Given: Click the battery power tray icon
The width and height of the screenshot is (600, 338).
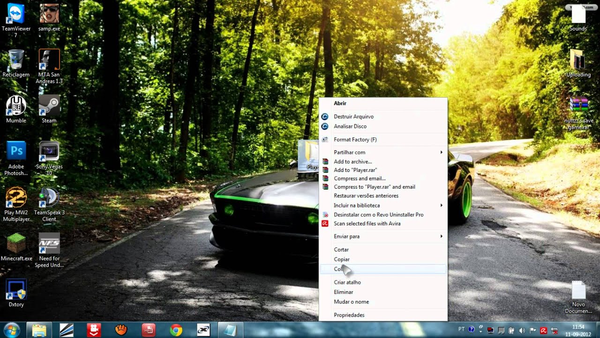Looking at the screenshot, I should pos(511,330).
